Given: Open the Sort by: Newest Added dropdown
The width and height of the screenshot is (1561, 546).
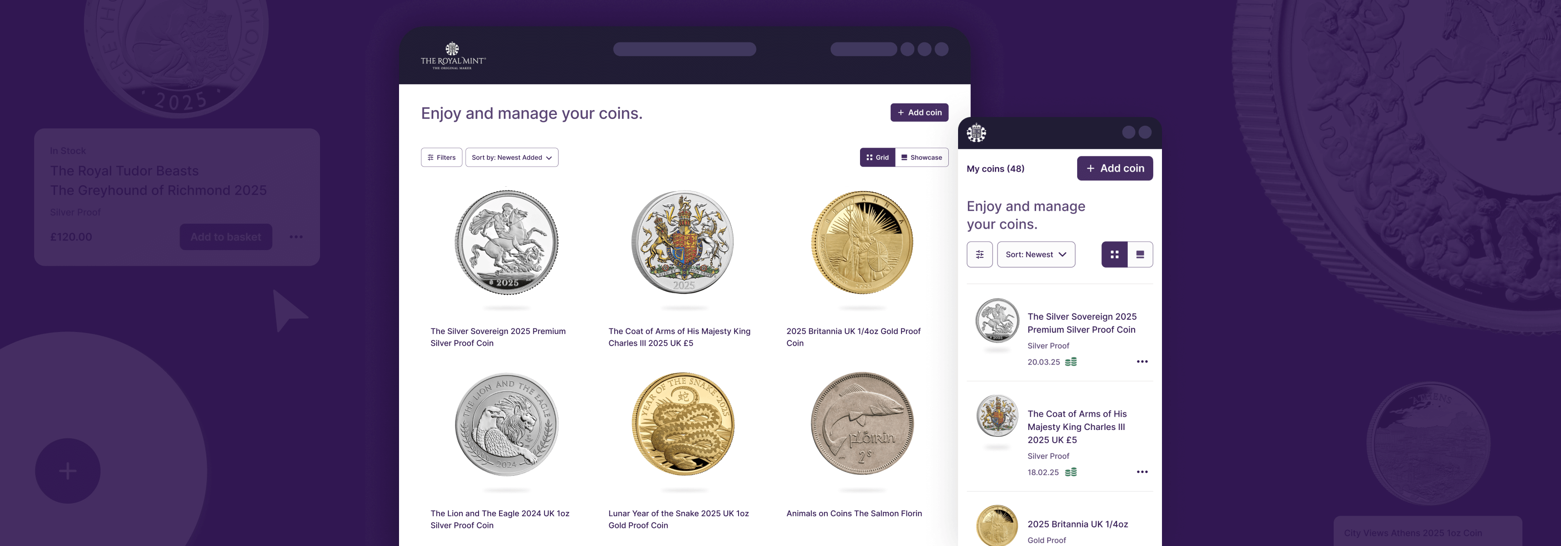Looking at the screenshot, I should 511,157.
